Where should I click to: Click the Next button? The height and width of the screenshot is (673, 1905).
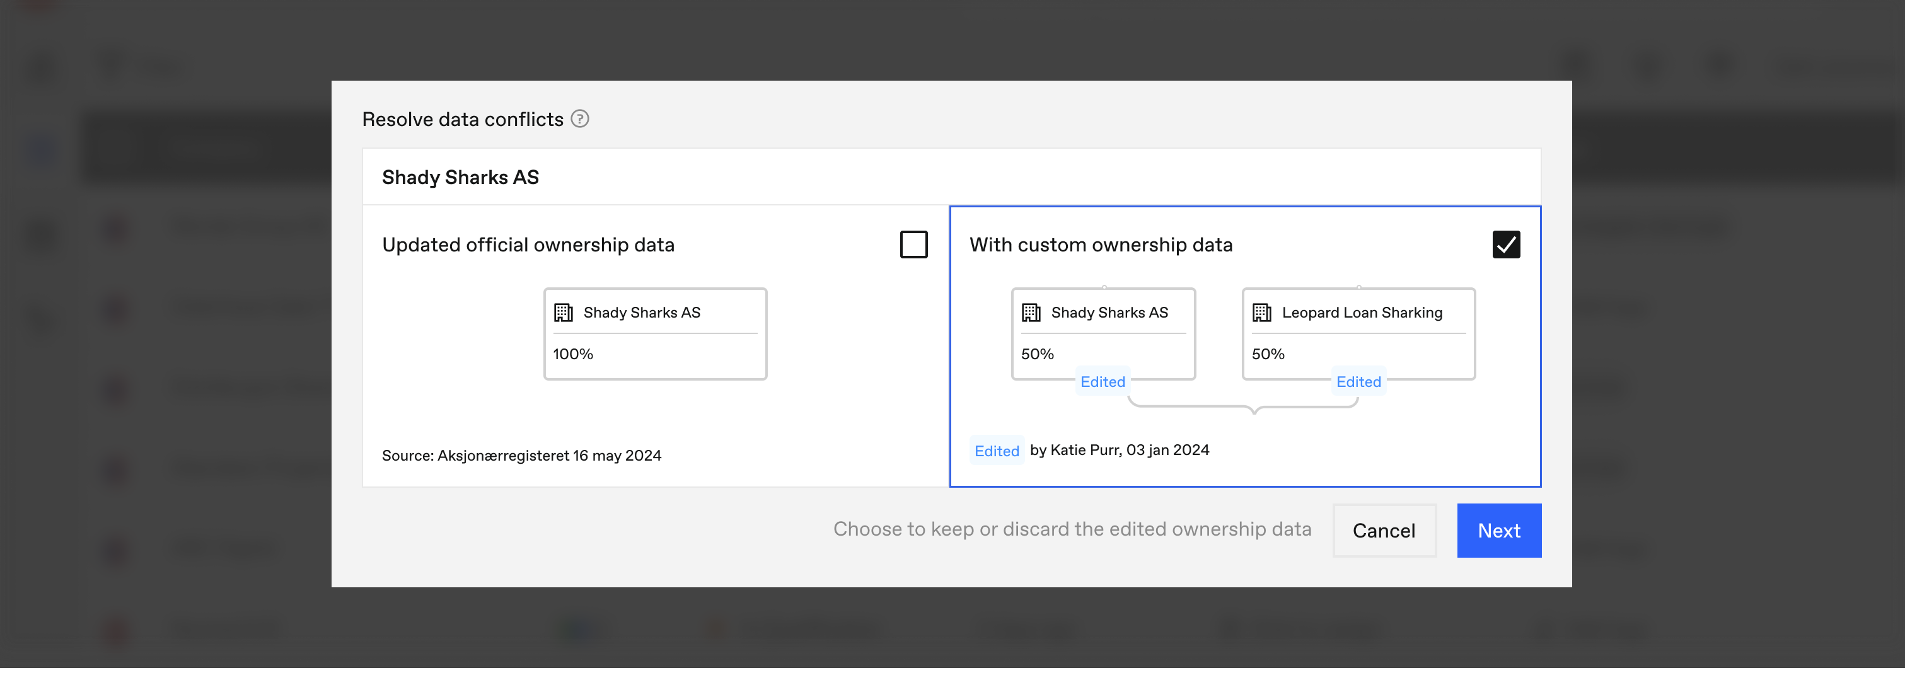point(1498,531)
